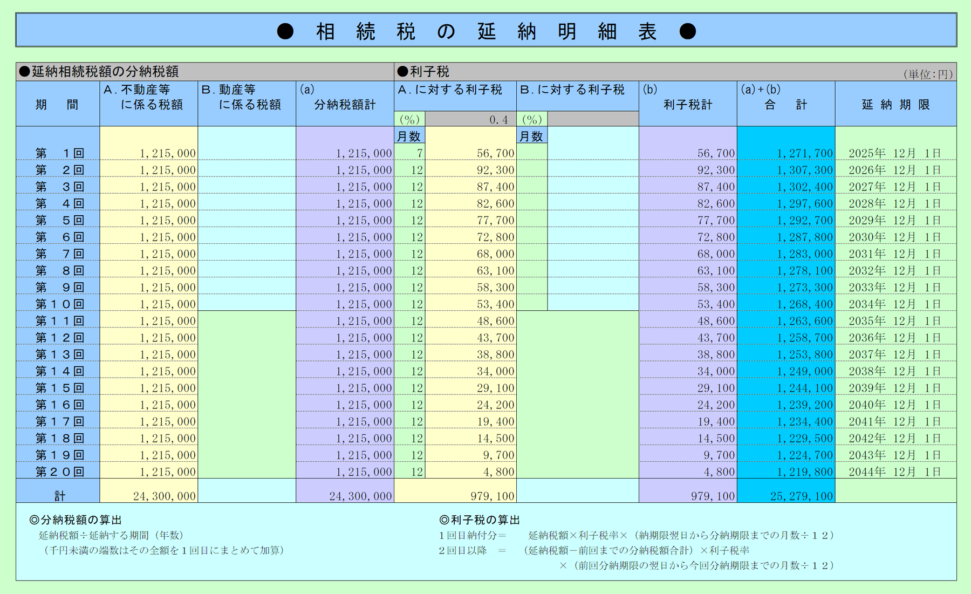Select the 0.4 interest rate cell
The image size is (971, 594).
471,119
